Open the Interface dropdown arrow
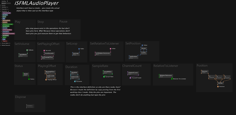 tap(7, 1)
